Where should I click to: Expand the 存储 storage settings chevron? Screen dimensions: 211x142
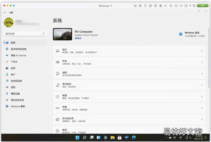(x=202, y=108)
